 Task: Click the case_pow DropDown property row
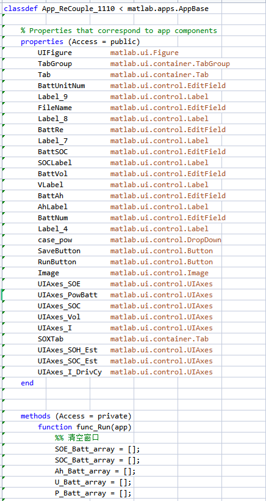(129, 240)
